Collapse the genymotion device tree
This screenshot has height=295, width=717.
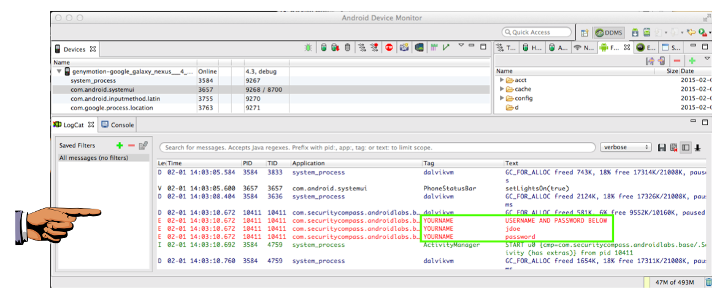tap(59, 72)
